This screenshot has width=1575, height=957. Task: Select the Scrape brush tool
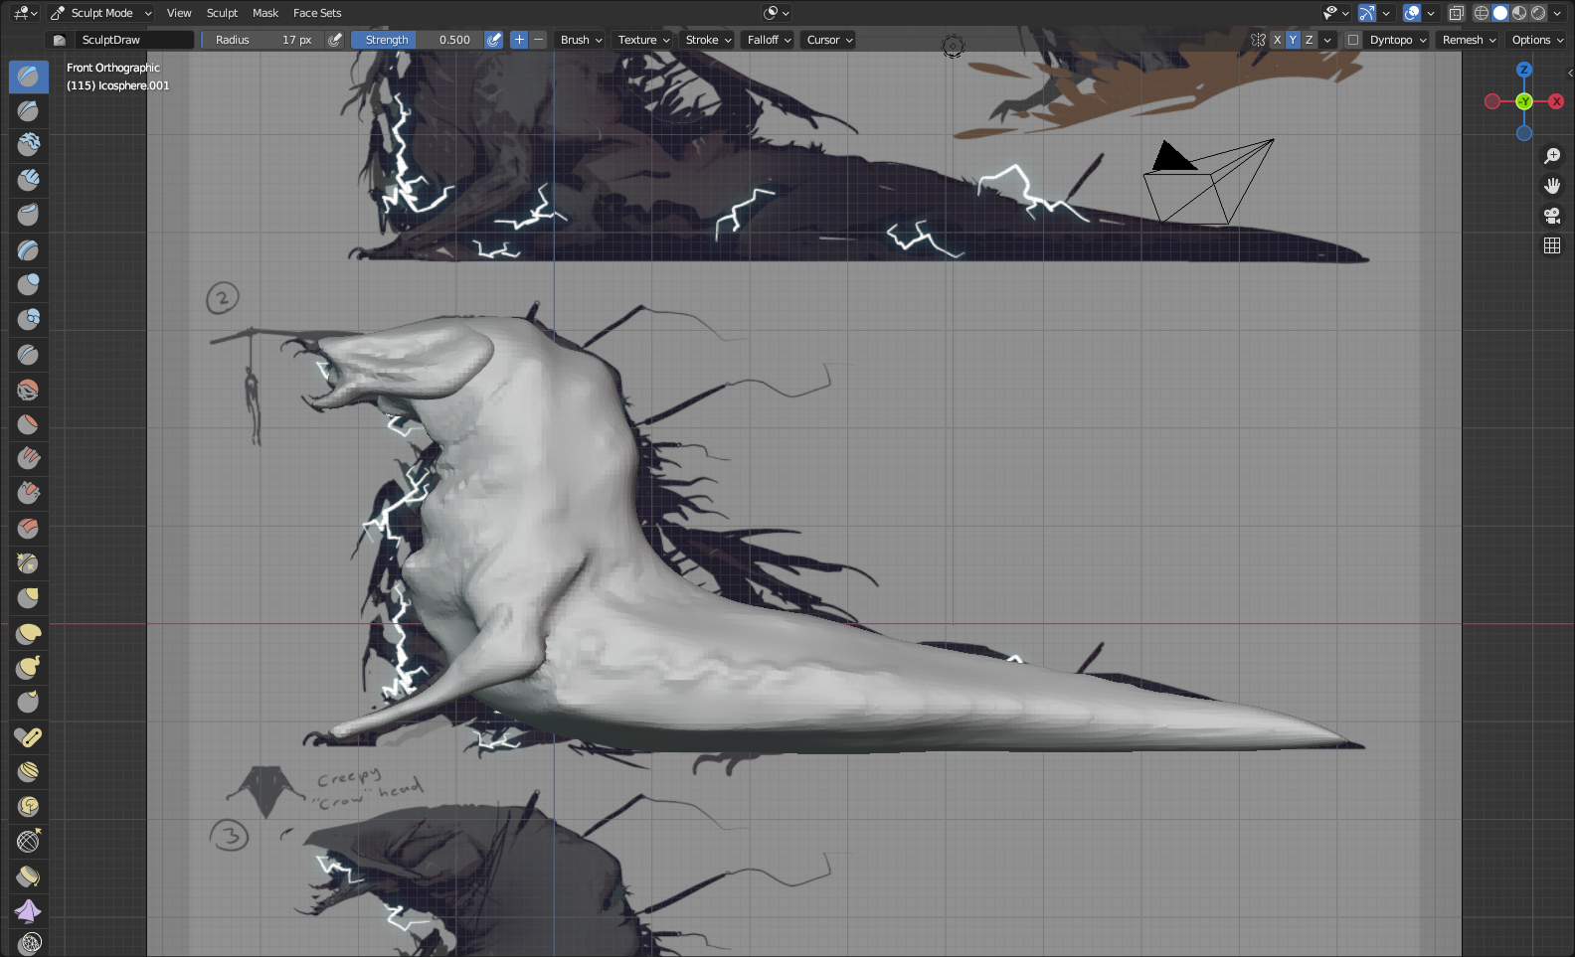pyautogui.click(x=29, y=494)
